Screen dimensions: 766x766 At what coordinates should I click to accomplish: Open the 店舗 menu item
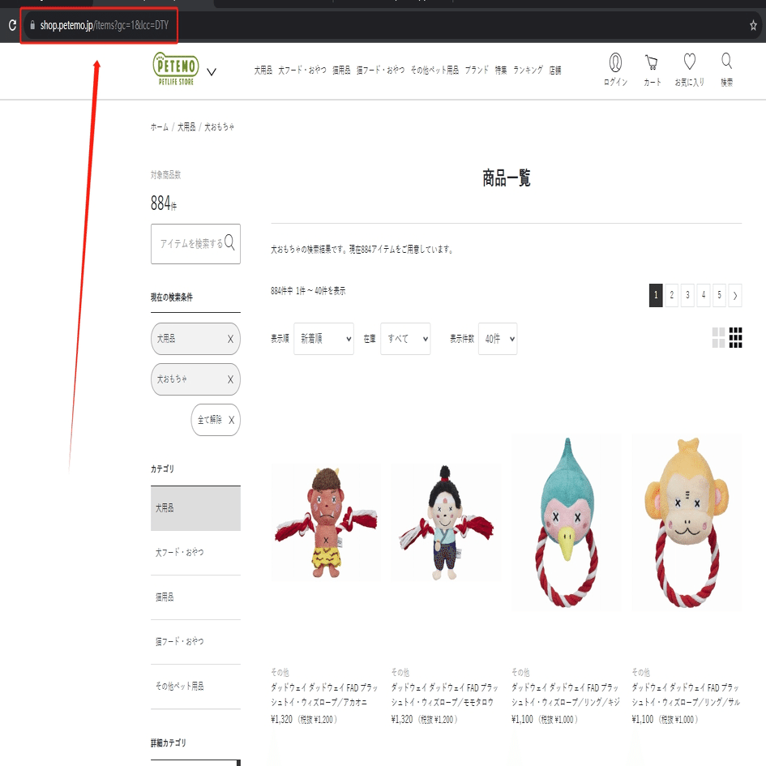[555, 70]
